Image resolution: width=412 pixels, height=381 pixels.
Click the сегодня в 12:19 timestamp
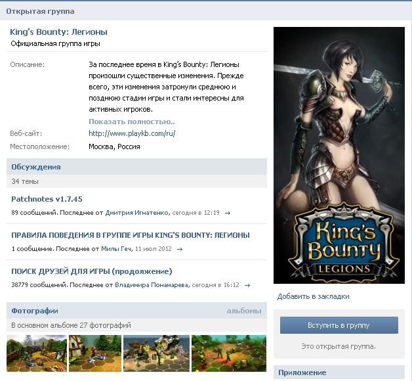196,213
